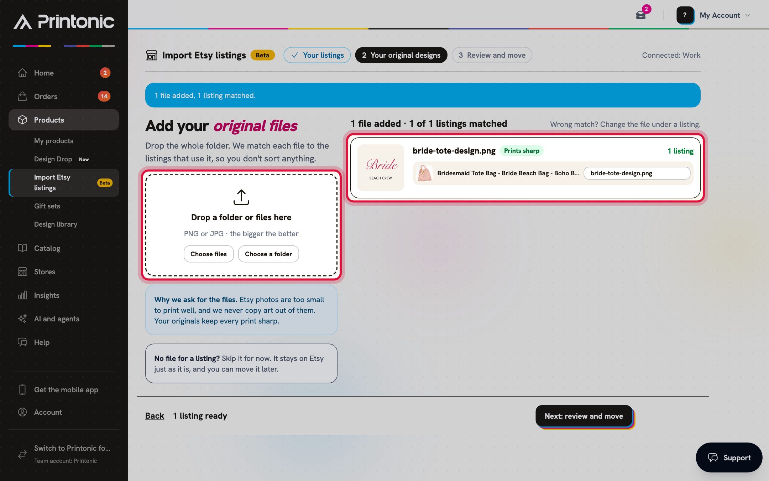
Task: Click the Prints sharp badge
Action: click(522, 151)
